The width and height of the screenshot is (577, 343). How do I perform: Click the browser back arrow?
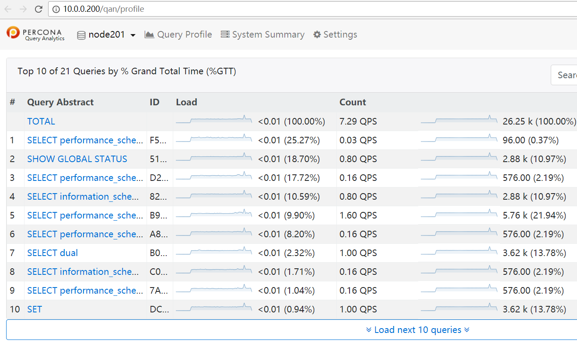click(8, 9)
